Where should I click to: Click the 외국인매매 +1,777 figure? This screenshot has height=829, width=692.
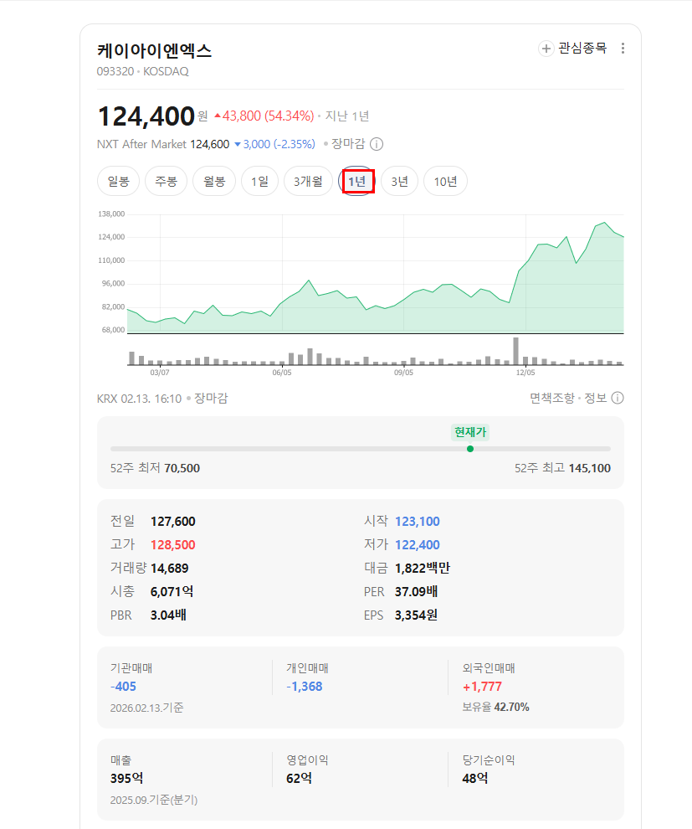point(482,687)
